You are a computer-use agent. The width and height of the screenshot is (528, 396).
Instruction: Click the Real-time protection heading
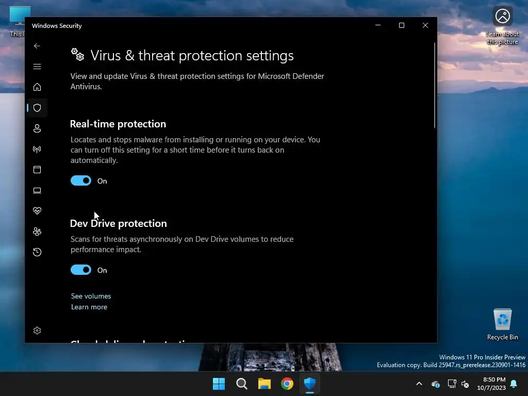pyautogui.click(x=118, y=124)
